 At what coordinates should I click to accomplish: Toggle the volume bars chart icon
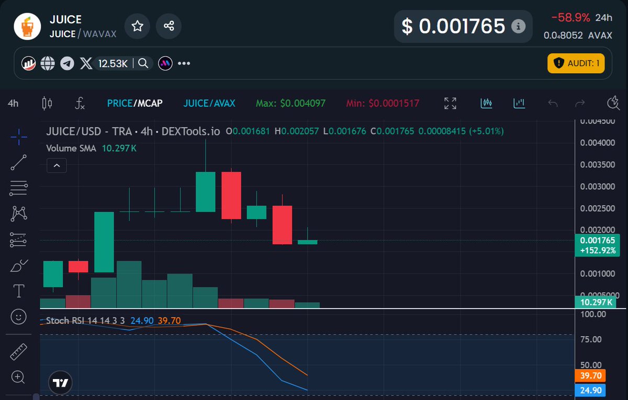(x=519, y=104)
